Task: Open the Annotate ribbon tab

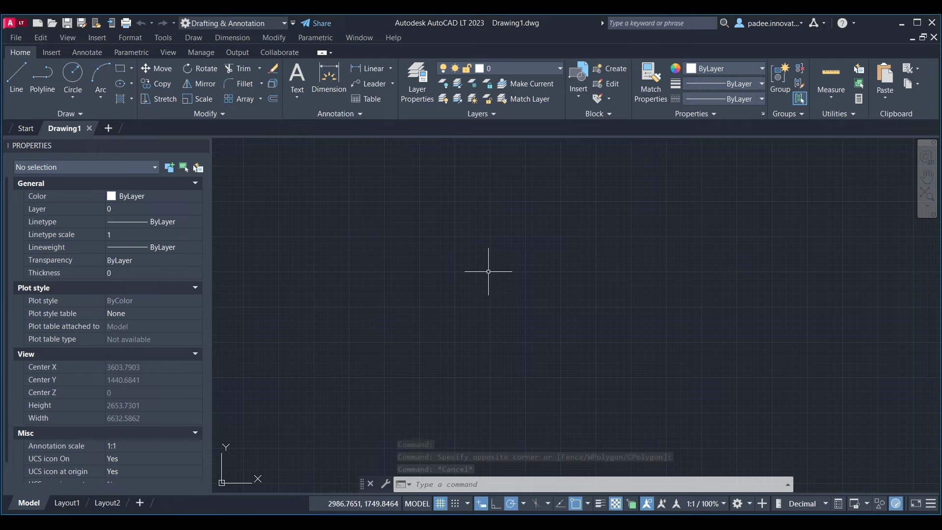Action: [87, 53]
